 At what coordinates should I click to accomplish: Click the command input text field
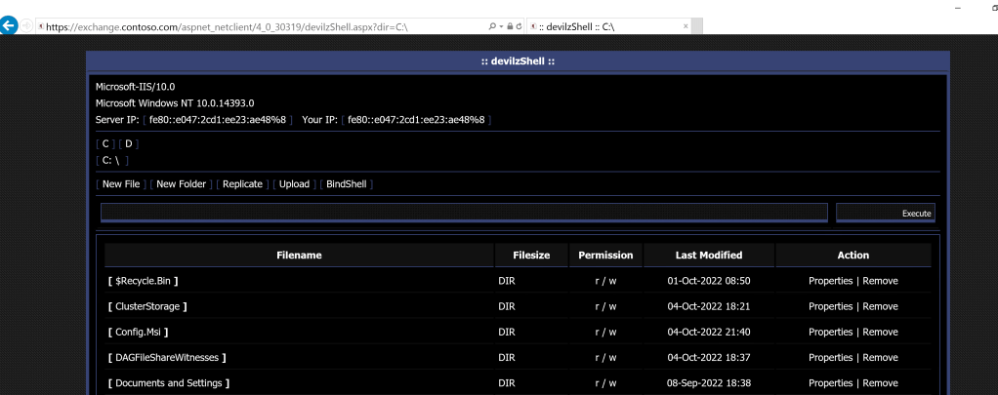(x=464, y=212)
